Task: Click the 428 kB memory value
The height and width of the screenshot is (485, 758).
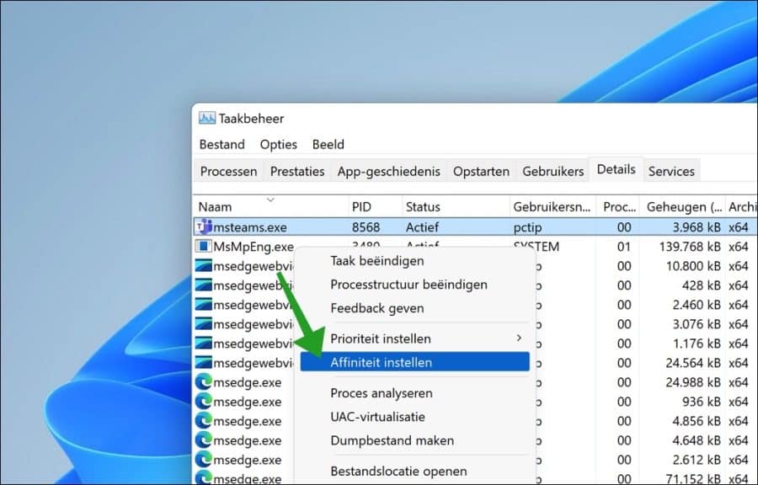Action: (x=702, y=285)
